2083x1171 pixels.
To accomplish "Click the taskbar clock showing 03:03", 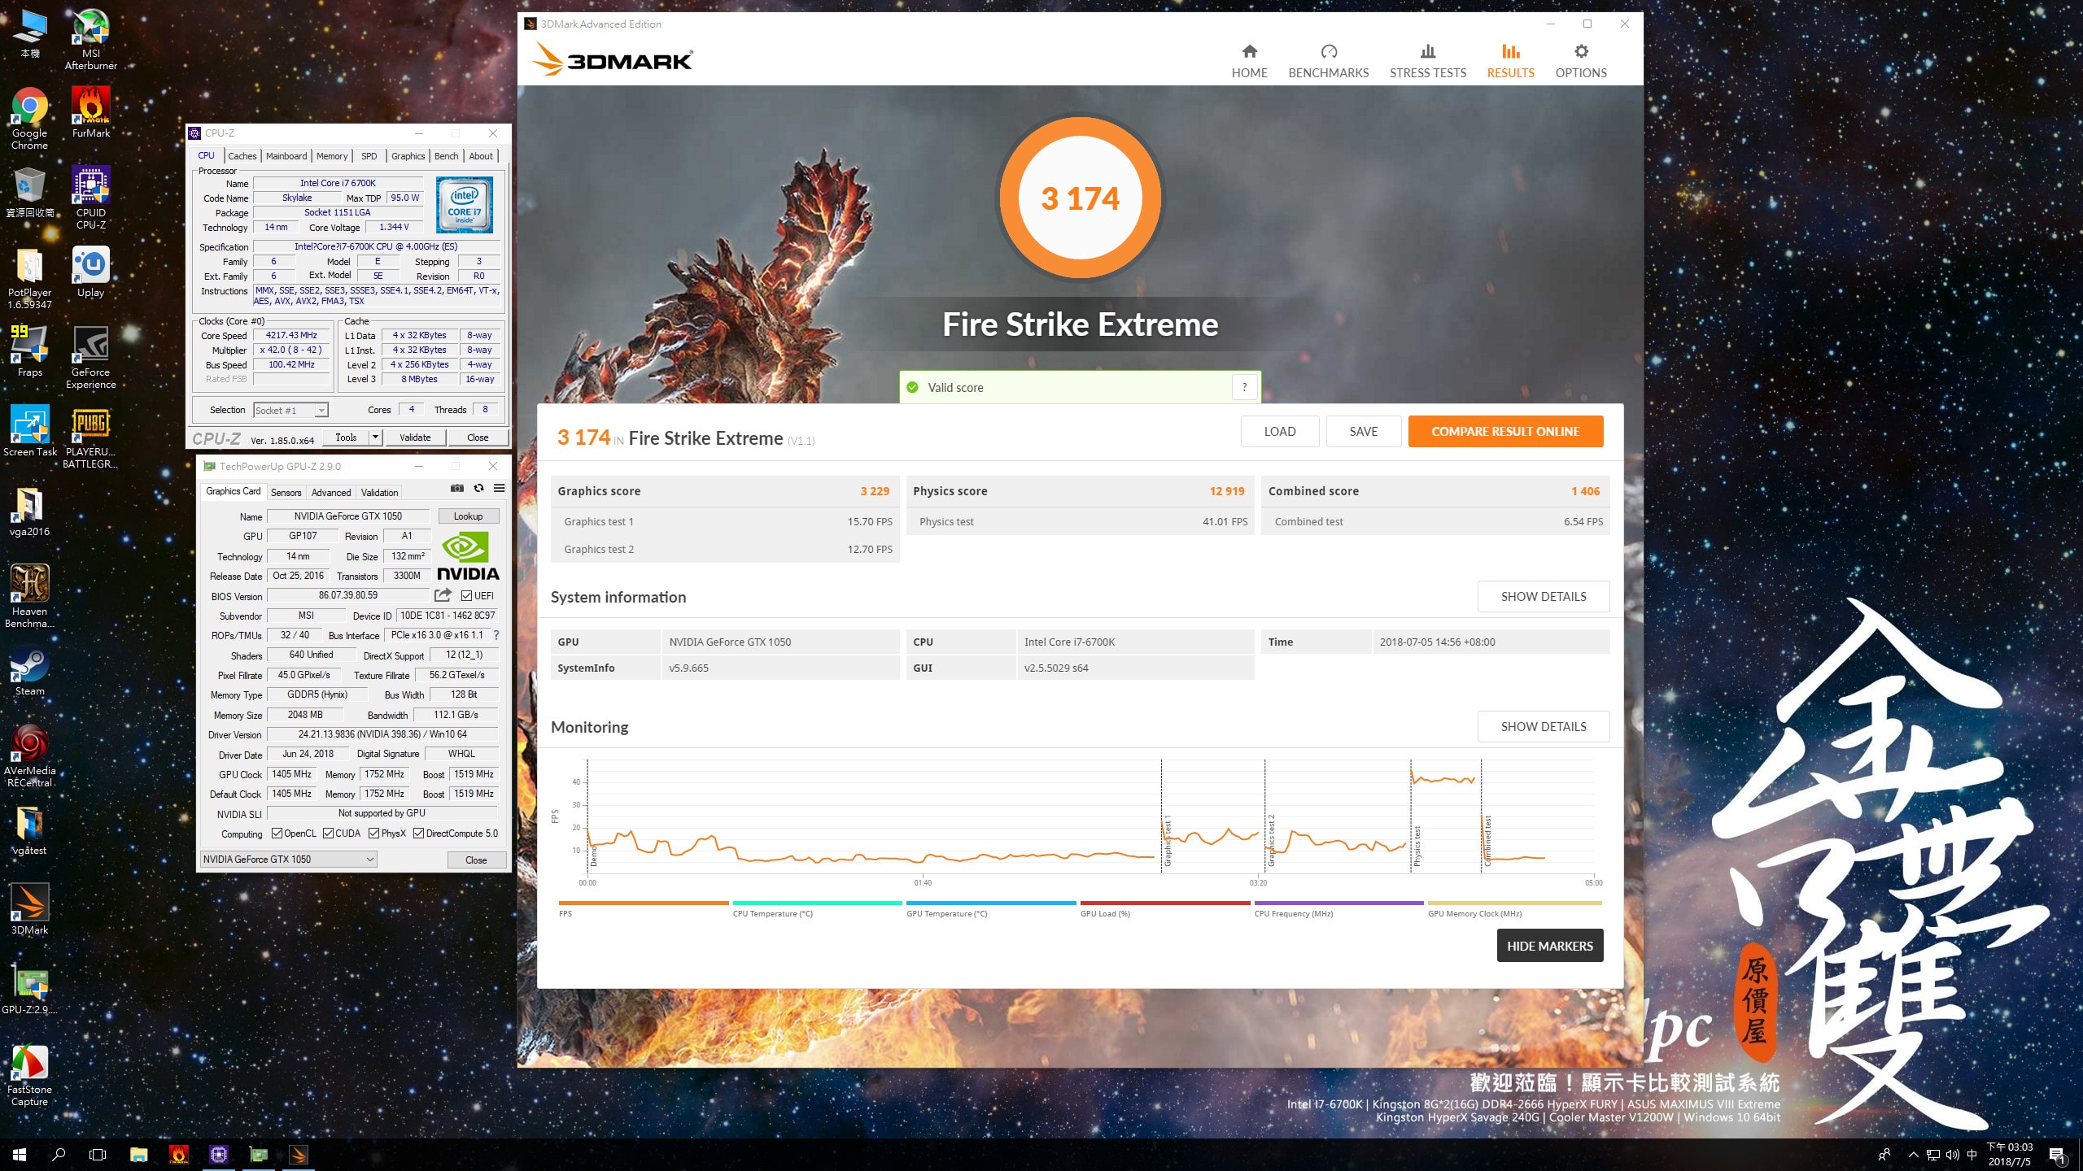I will pos(2009,1155).
